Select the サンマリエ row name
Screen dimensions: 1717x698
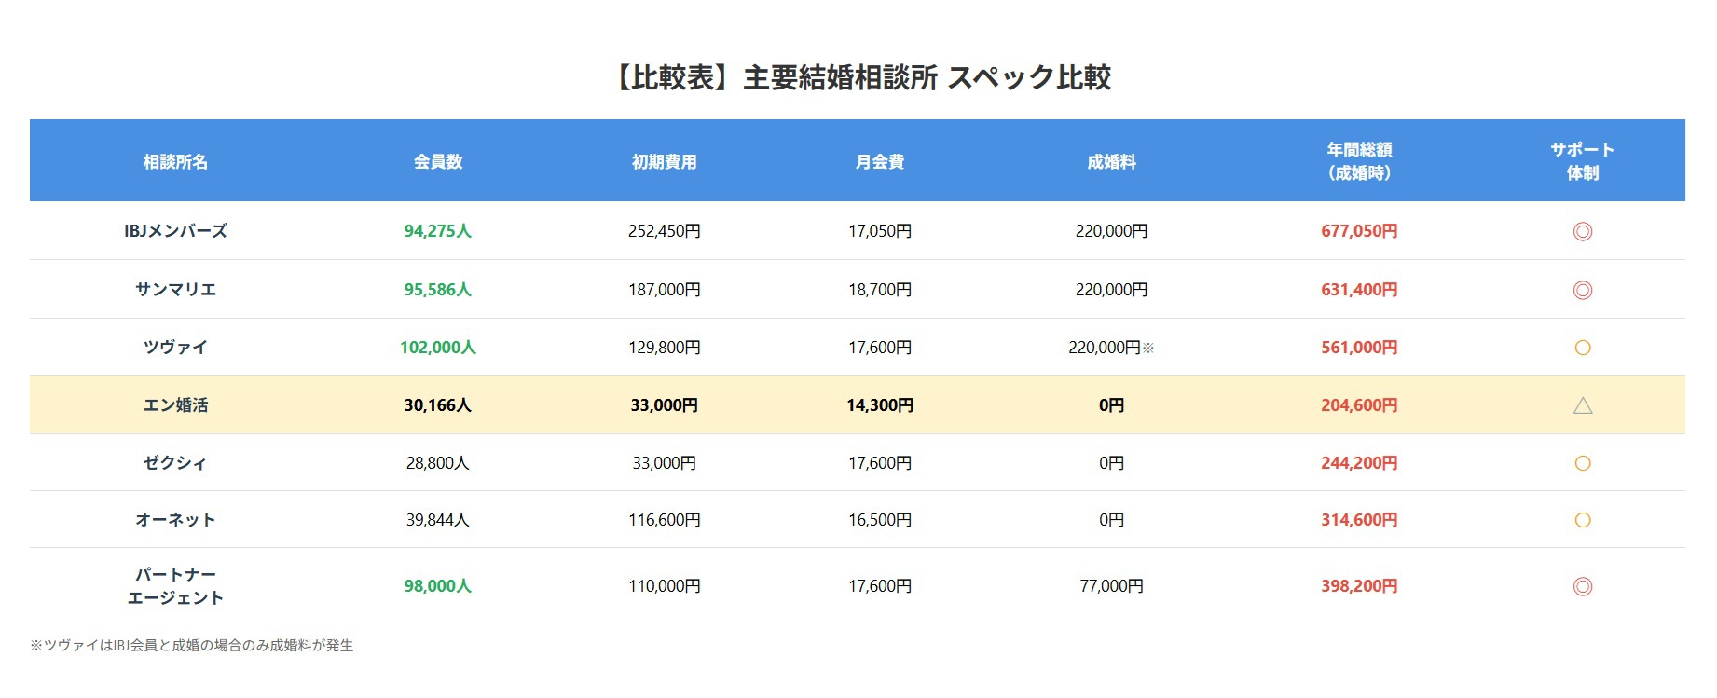[175, 290]
